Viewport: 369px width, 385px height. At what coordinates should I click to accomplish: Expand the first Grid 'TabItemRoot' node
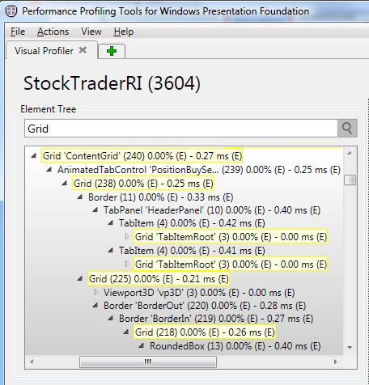pyautogui.click(x=127, y=236)
